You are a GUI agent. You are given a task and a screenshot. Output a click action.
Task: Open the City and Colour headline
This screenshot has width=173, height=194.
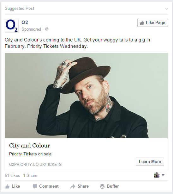tap(29, 146)
